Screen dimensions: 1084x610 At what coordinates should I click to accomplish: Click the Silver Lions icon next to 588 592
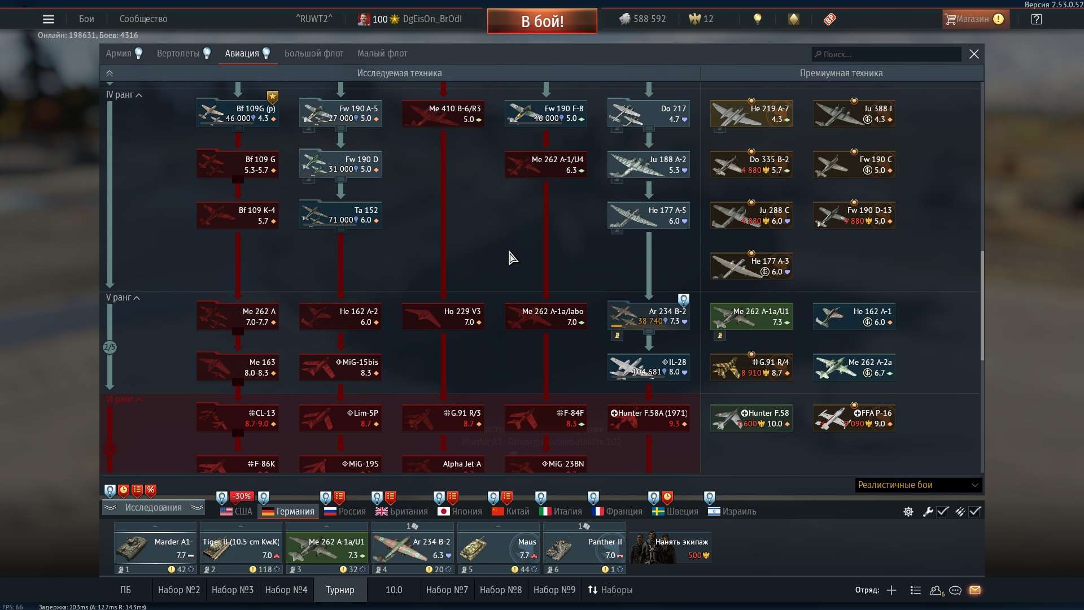[626, 19]
